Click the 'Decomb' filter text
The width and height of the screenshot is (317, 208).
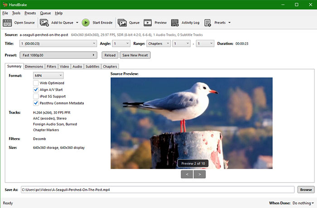pyautogui.click(x=39, y=139)
